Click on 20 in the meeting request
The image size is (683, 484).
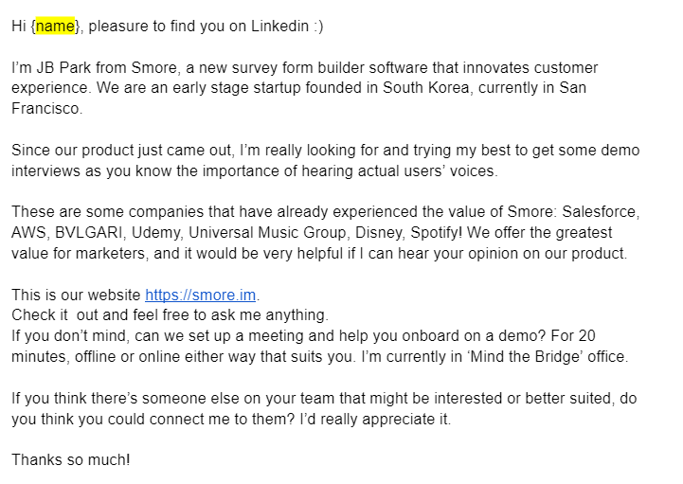pos(586,336)
